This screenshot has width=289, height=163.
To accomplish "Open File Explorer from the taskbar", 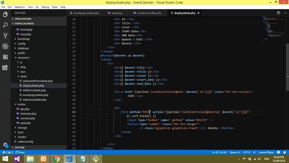I will click(x=30, y=159).
